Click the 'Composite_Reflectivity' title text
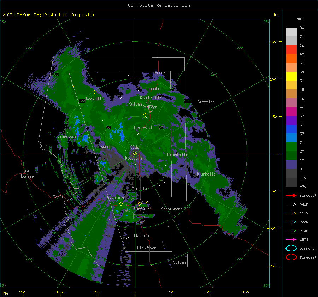 [159, 5]
